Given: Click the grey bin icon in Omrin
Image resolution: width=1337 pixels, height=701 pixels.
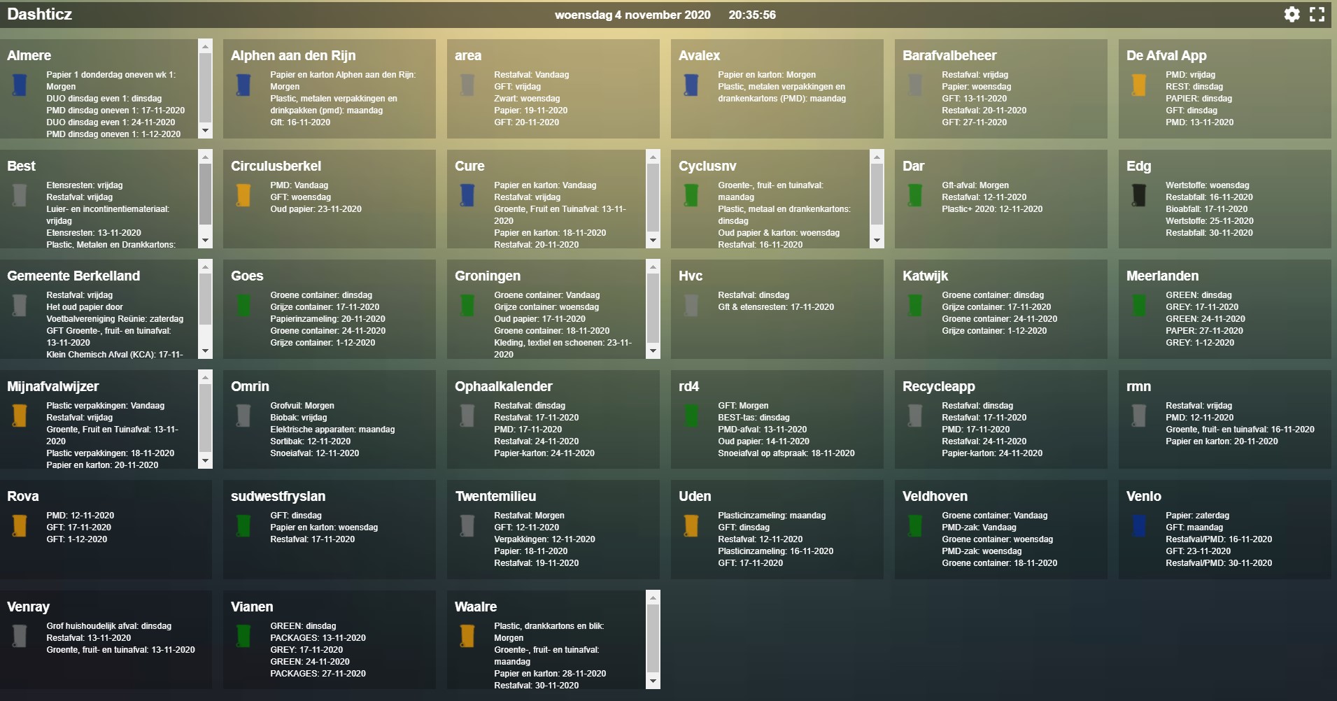Looking at the screenshot, I should pyautogui.click(x=243, y=416).
